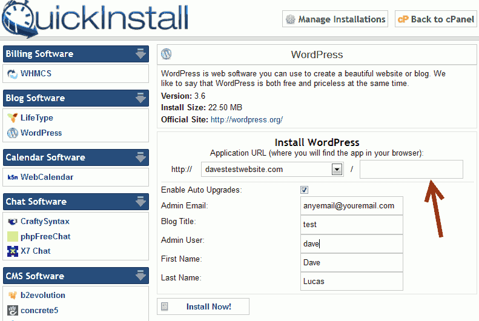This screenshot has width=479, height=321.
Task: Collapse the Calendar Software section
Action: (x=140, y=157)
